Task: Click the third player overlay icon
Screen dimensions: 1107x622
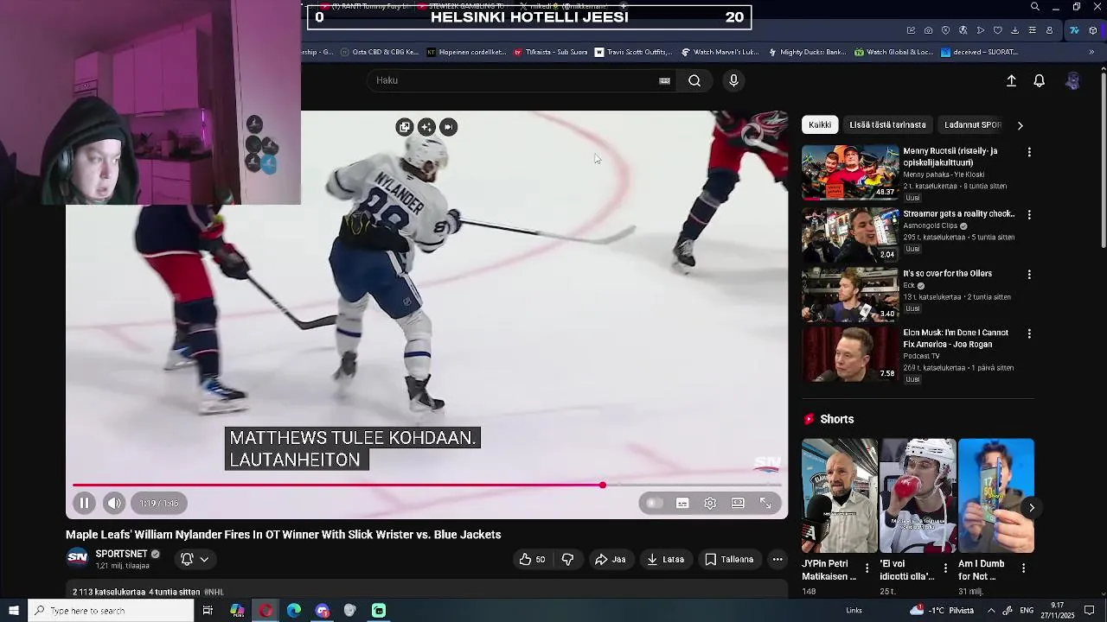Action: [448, 127]
